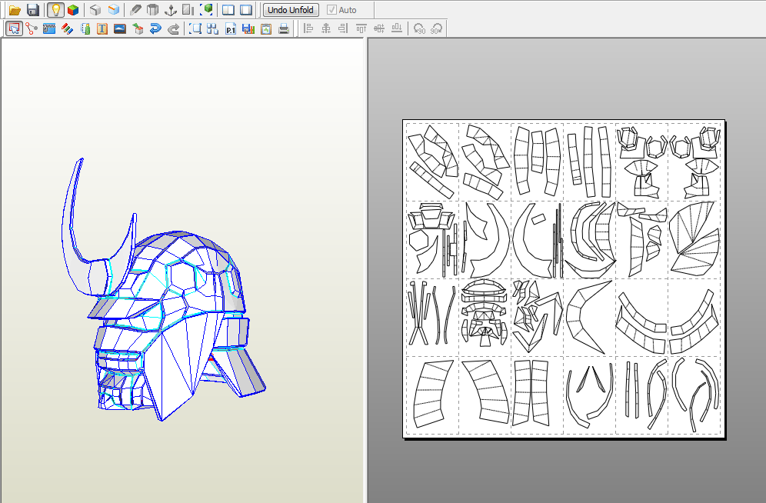Click the blue curved undo arrow
Viewport: 766px width, 503px height.
155,28
